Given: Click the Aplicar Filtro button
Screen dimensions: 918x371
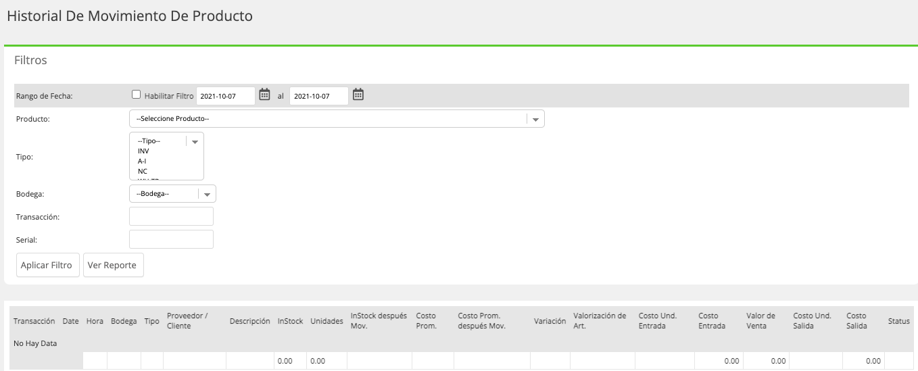Looking at the screenshot, I should tap(47, 266).
